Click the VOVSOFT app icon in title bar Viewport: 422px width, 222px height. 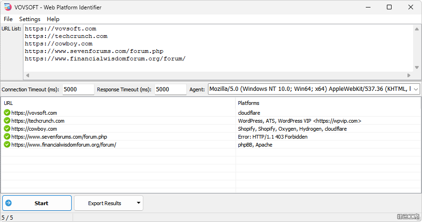coord(8,7)
